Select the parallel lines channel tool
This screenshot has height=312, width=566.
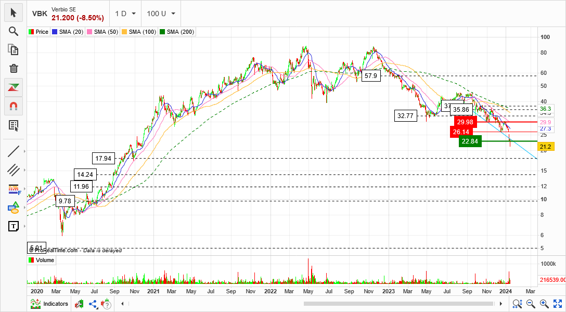[14, 170]
